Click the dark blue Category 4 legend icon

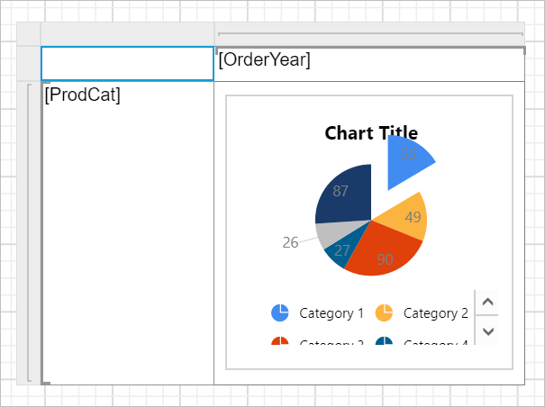coord(384,340)
